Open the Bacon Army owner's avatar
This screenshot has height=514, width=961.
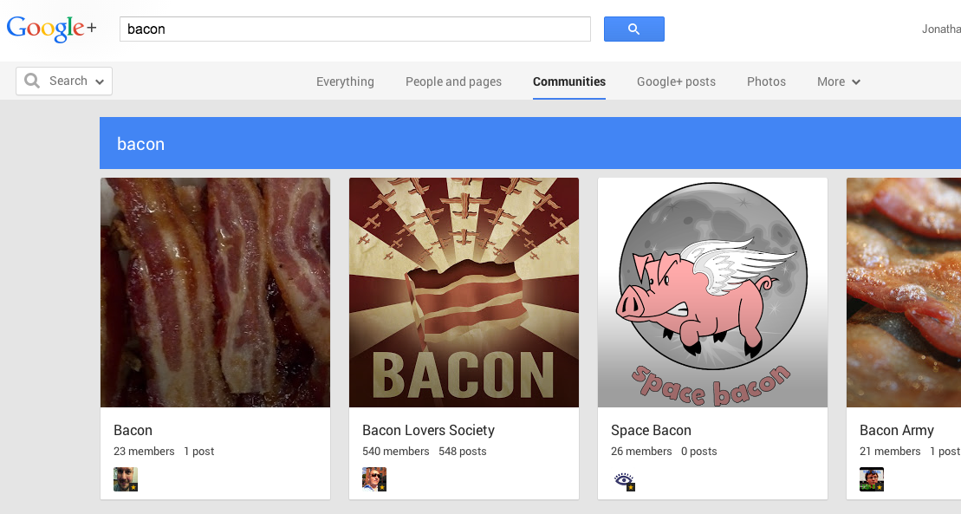(x=872, y=479)
